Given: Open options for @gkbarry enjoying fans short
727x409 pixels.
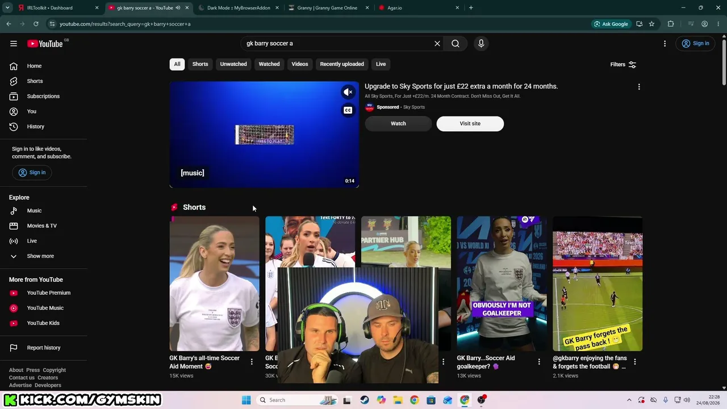Looking at the screenshot, I should [x=635, y=362].
